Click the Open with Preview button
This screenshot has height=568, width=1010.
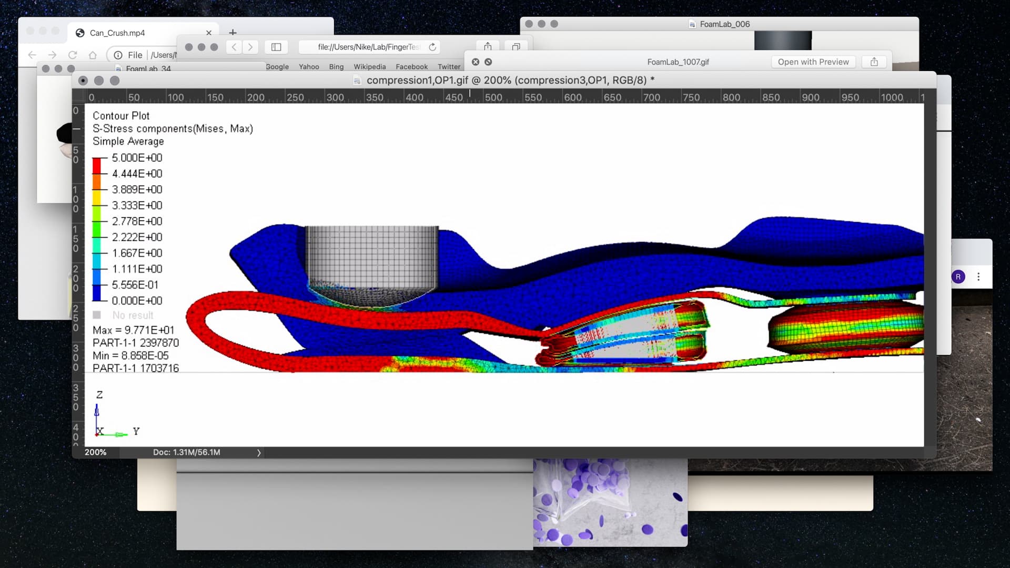click(813, 62)
